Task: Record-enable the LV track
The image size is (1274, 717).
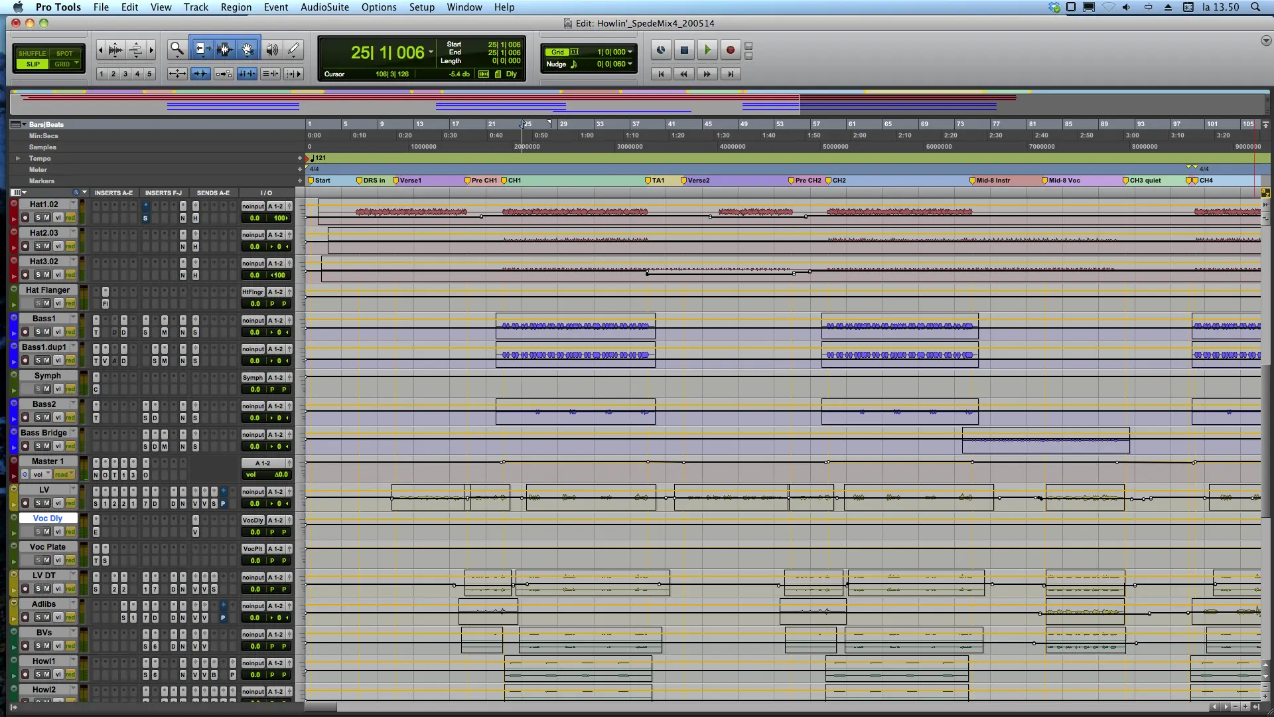Action: point(25,503)
